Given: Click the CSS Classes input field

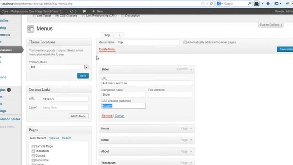Looking at the screenshot, I should [123, 106].
